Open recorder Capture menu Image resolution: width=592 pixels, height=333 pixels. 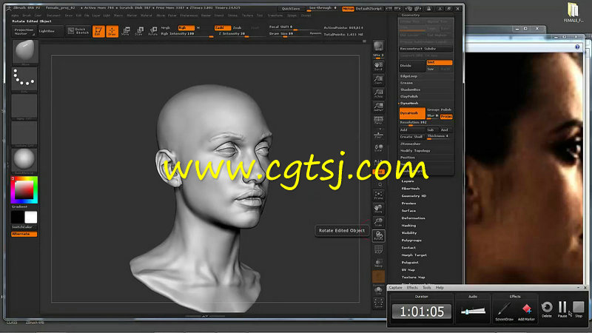point(396,288)
